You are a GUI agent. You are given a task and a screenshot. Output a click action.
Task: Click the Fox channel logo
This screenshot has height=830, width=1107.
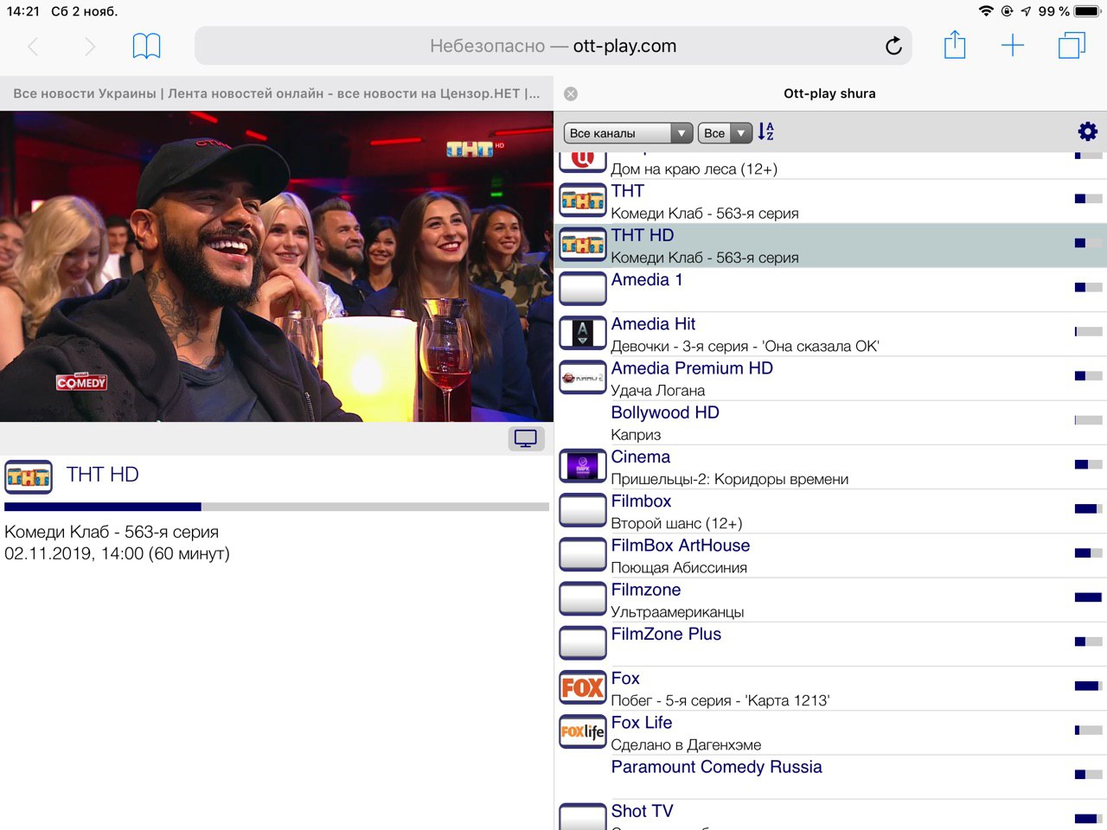tap(583, 688)
